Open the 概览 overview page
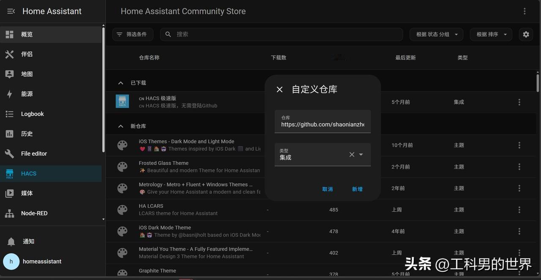The image size is (541, 280). pos(51,34)
